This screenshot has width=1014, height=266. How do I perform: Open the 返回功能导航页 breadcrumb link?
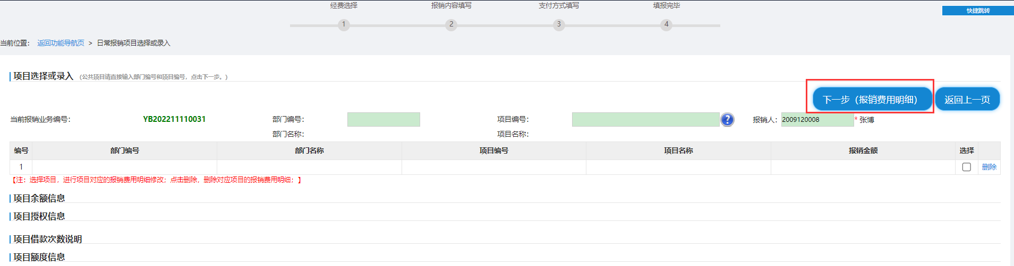click(61, 43)
